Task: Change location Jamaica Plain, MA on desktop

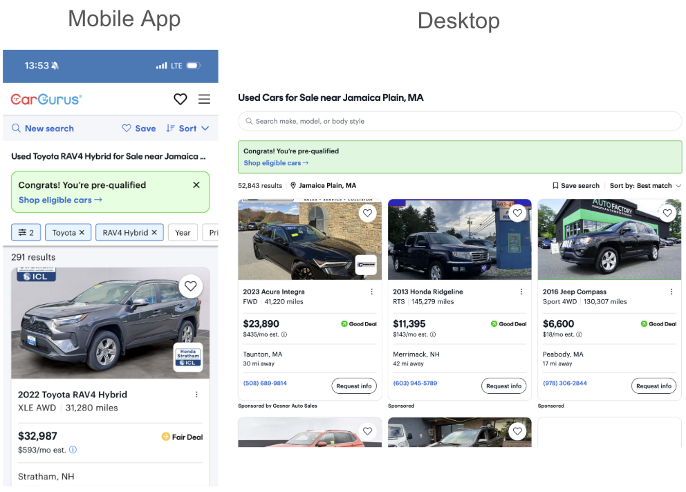Action: pyautogui.click(x=324, y=185)
